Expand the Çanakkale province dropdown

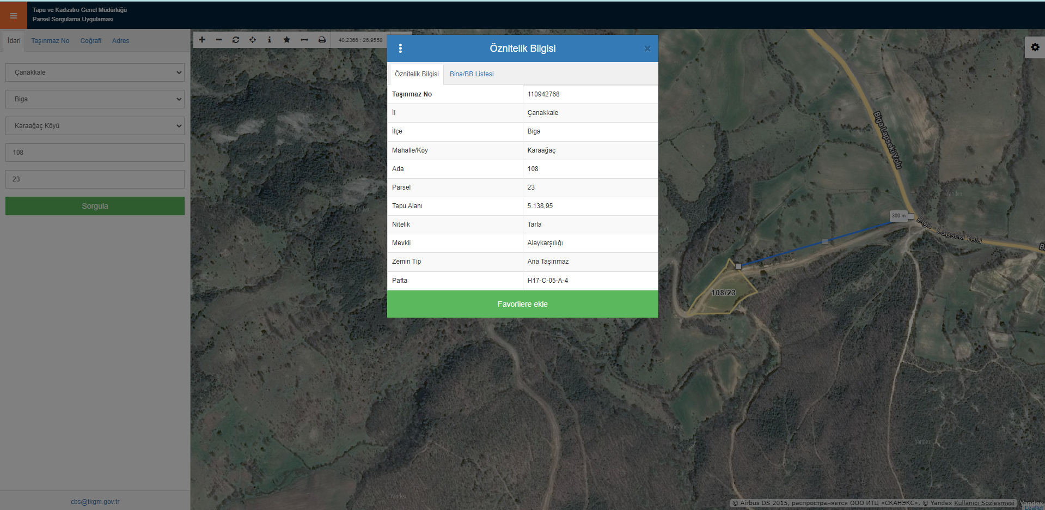[95, 72]
